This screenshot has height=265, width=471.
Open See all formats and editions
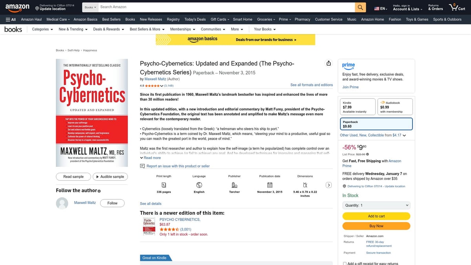(311, 84)
